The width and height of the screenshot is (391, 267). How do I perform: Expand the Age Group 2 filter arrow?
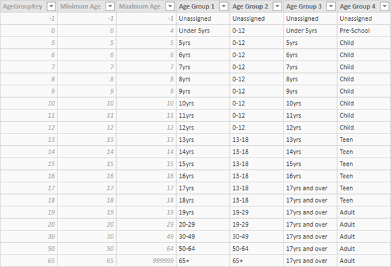tap(277, 7)
